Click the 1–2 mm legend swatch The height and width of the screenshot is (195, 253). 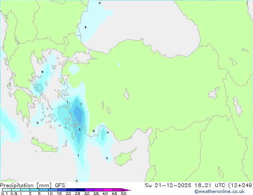pyautogui.click(x=25, y=190)
